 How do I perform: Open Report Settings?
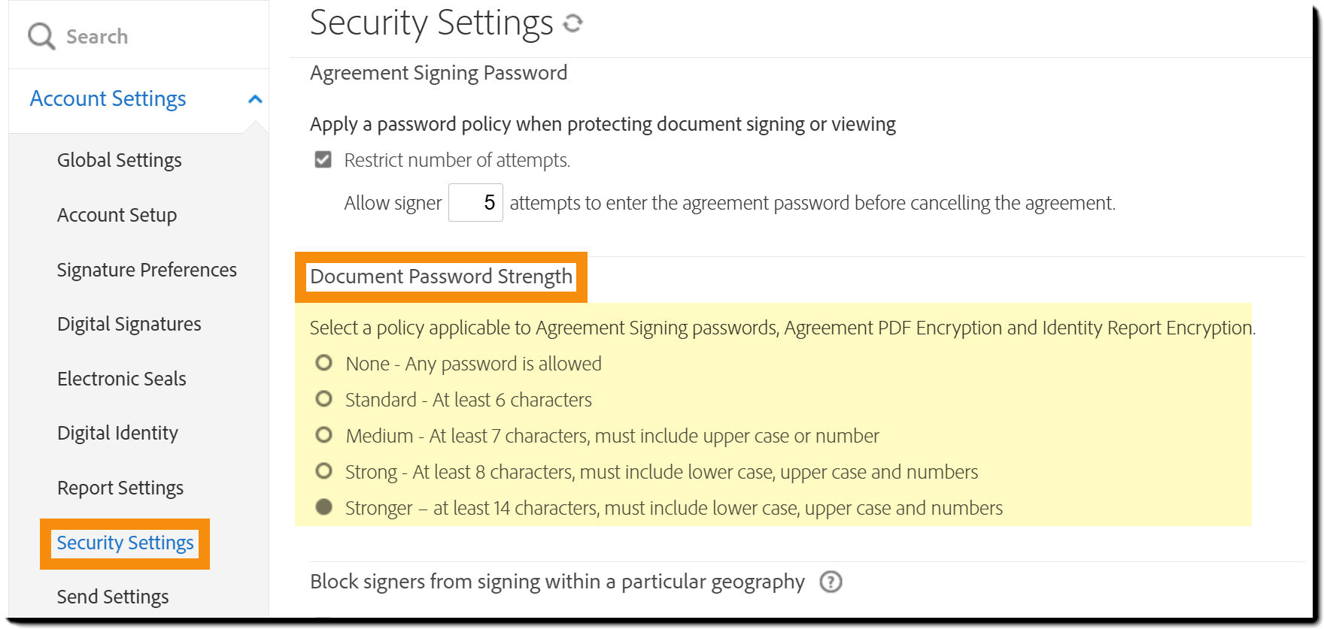coord(120,487)
